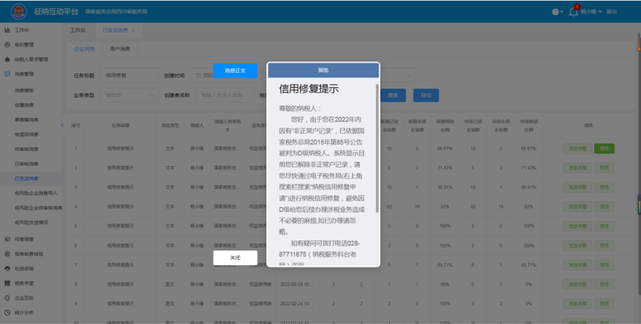Click the 统计分析 clock icon
This screenshot has width=641, height=324.
pyautogui.click(x=7, y=312)
